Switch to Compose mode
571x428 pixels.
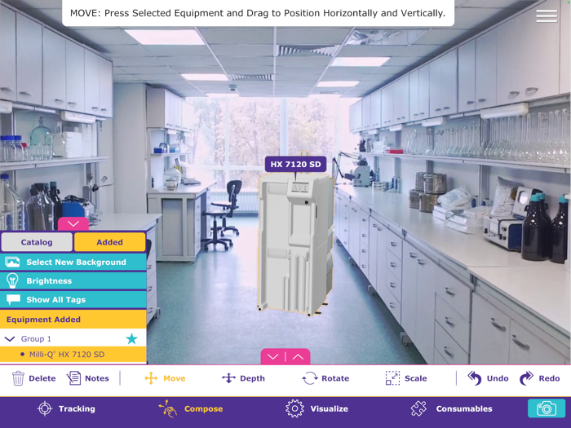(x=190, y=408)
